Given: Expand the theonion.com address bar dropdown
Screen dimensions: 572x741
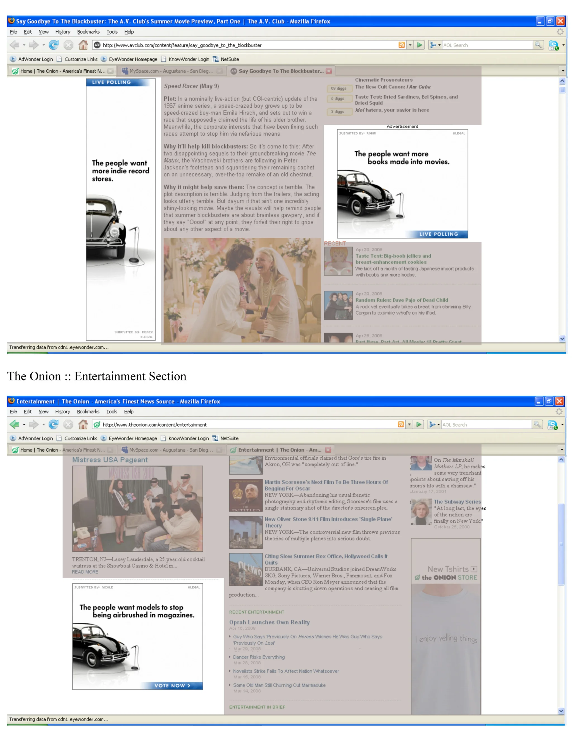Looking at the screenshot, I should click(409, 424).
